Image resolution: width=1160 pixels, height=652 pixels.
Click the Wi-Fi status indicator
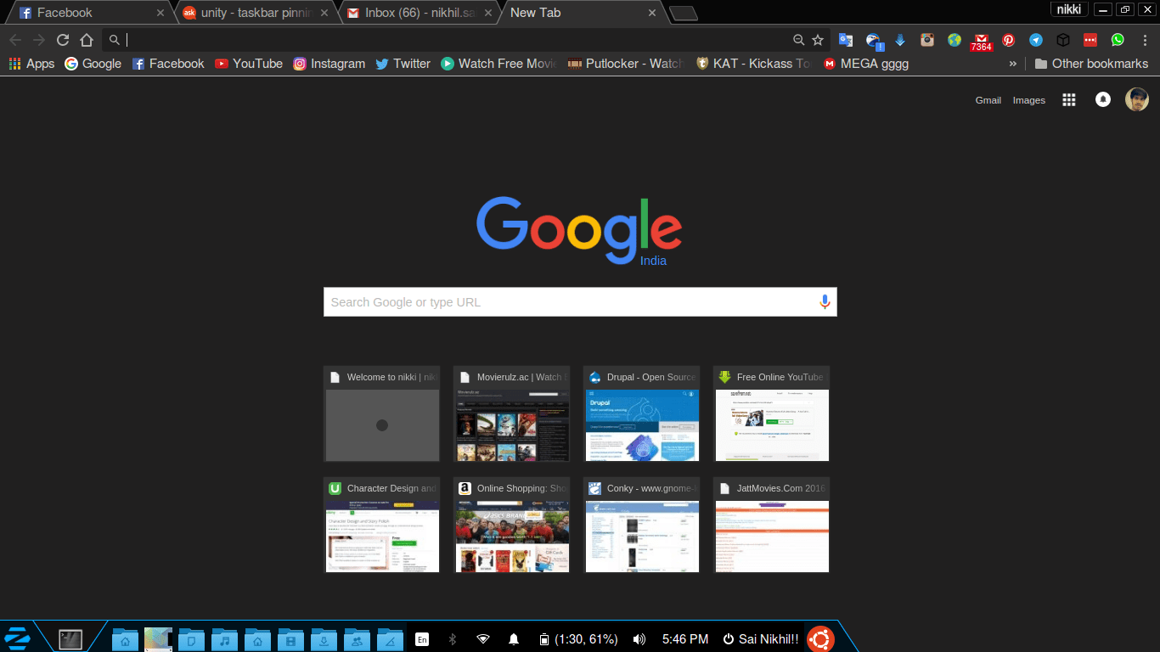pos(483,638)
